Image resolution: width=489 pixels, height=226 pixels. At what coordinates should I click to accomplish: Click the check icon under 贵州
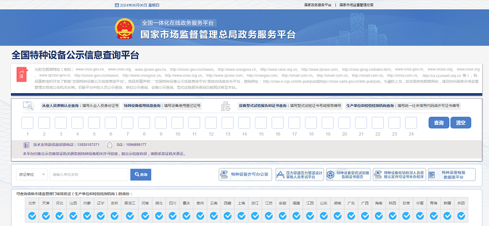[200, 216]
